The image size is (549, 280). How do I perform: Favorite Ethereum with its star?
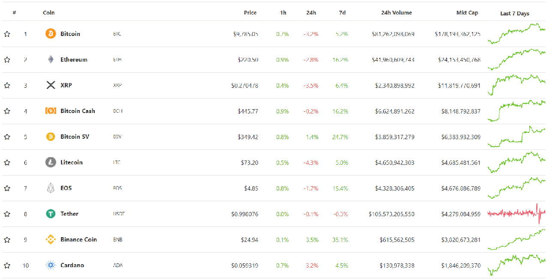[7, 60]
